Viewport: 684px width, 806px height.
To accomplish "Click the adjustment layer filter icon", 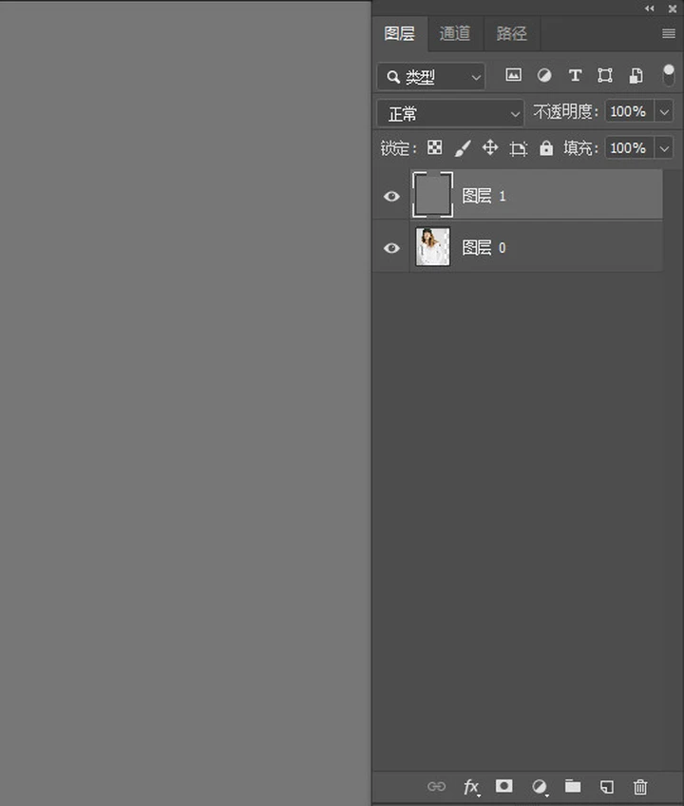I will pyautogui.click(x=544, y=76).
